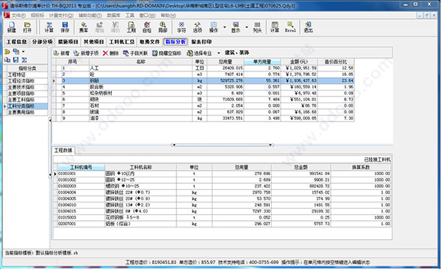This screenshot has height=270, width=441.
Task: Click 新增子项 add sub-item button
Action: point(86,53)
